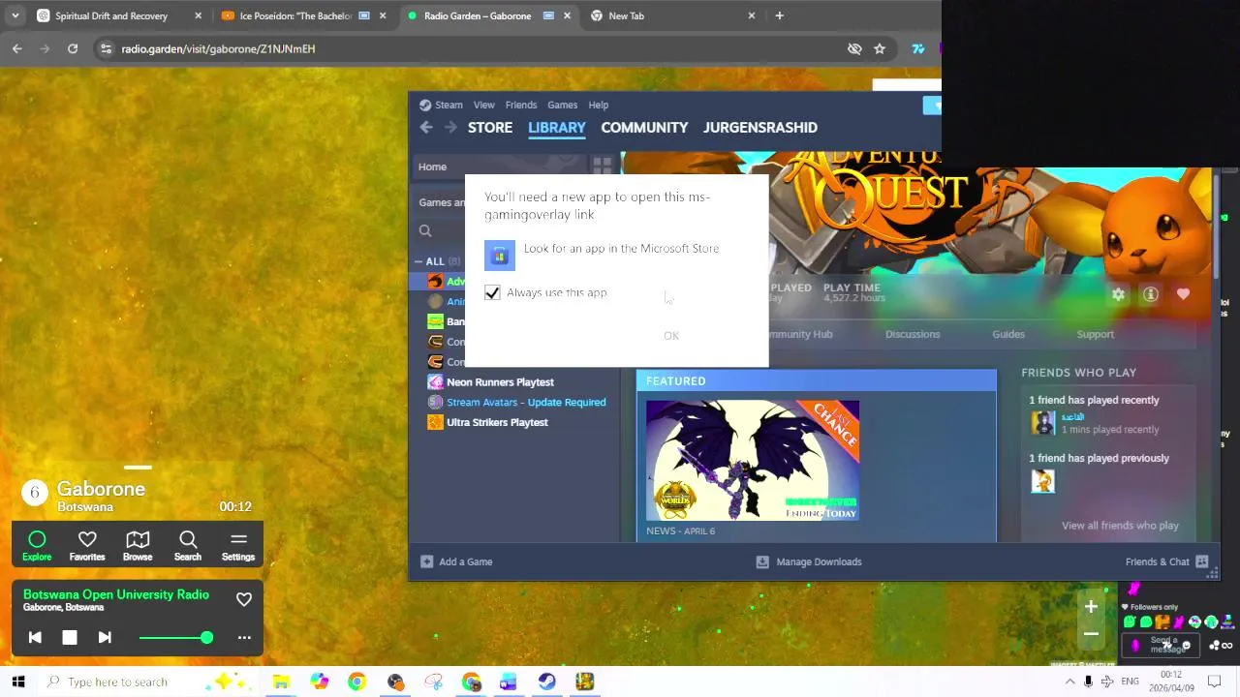Open Support tab for the game
Image resolution: width=1240 pixels, height=697 pixels.
click(x=1096, y=334)
